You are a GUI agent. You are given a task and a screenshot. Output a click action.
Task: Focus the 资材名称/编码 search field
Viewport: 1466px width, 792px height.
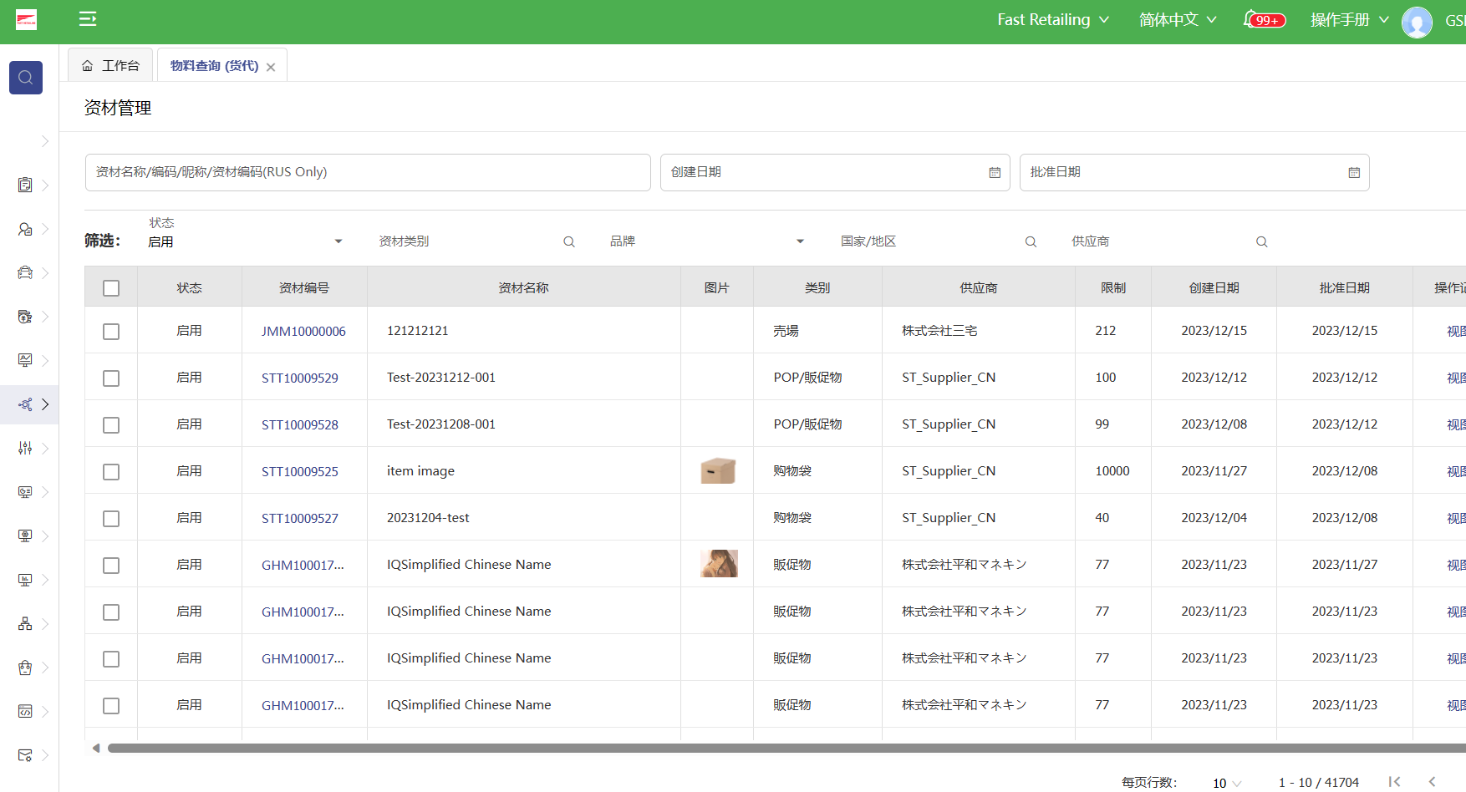tap(368, 172)
